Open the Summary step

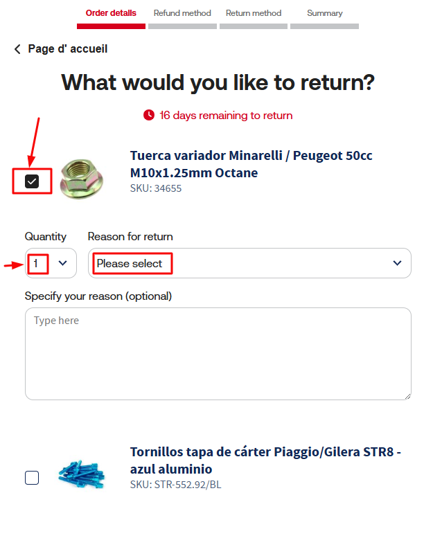click(324, 13)
